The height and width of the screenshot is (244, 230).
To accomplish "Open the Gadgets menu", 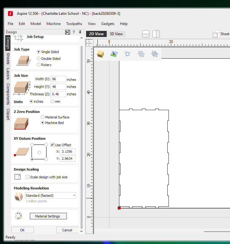I will [108, 24].
